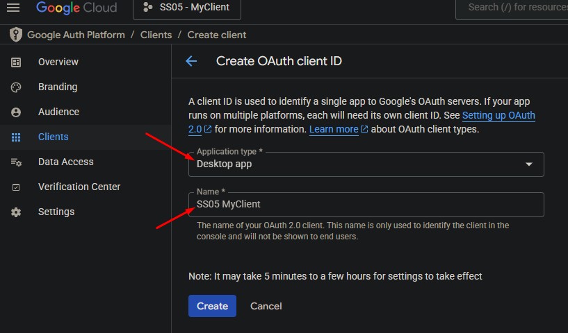Click the Audience person icon

(16, 112)
